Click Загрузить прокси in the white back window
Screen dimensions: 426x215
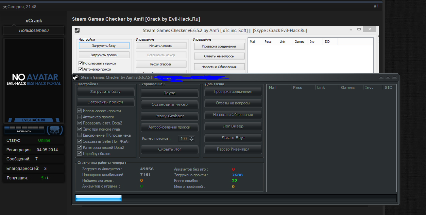click(x=104, y=55)
